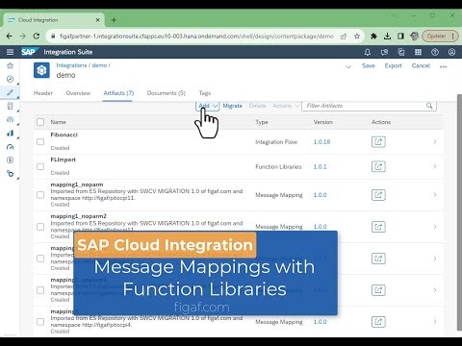The height and width of the screenshot is (346, 462).
Task: Open the Integrations breadcrumb link
Action: [71, 65]
